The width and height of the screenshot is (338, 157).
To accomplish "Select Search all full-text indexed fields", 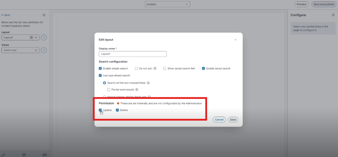I will (x=104, y=83).
